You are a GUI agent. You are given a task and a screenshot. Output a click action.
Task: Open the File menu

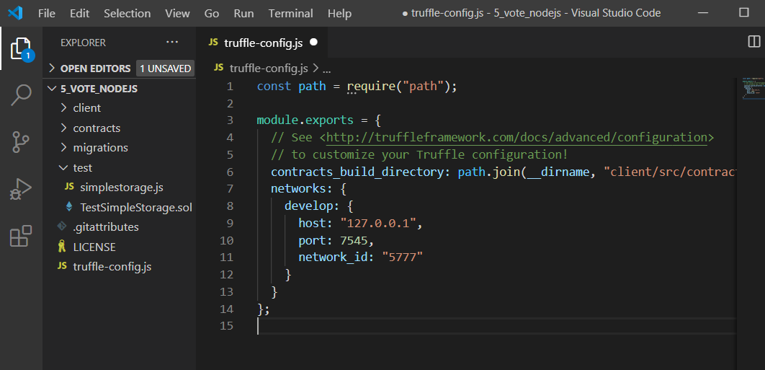pos(47,13)
